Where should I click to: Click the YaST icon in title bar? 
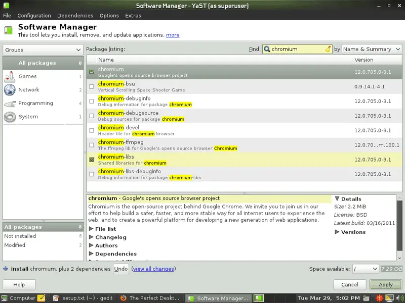(x=6, y=6)
